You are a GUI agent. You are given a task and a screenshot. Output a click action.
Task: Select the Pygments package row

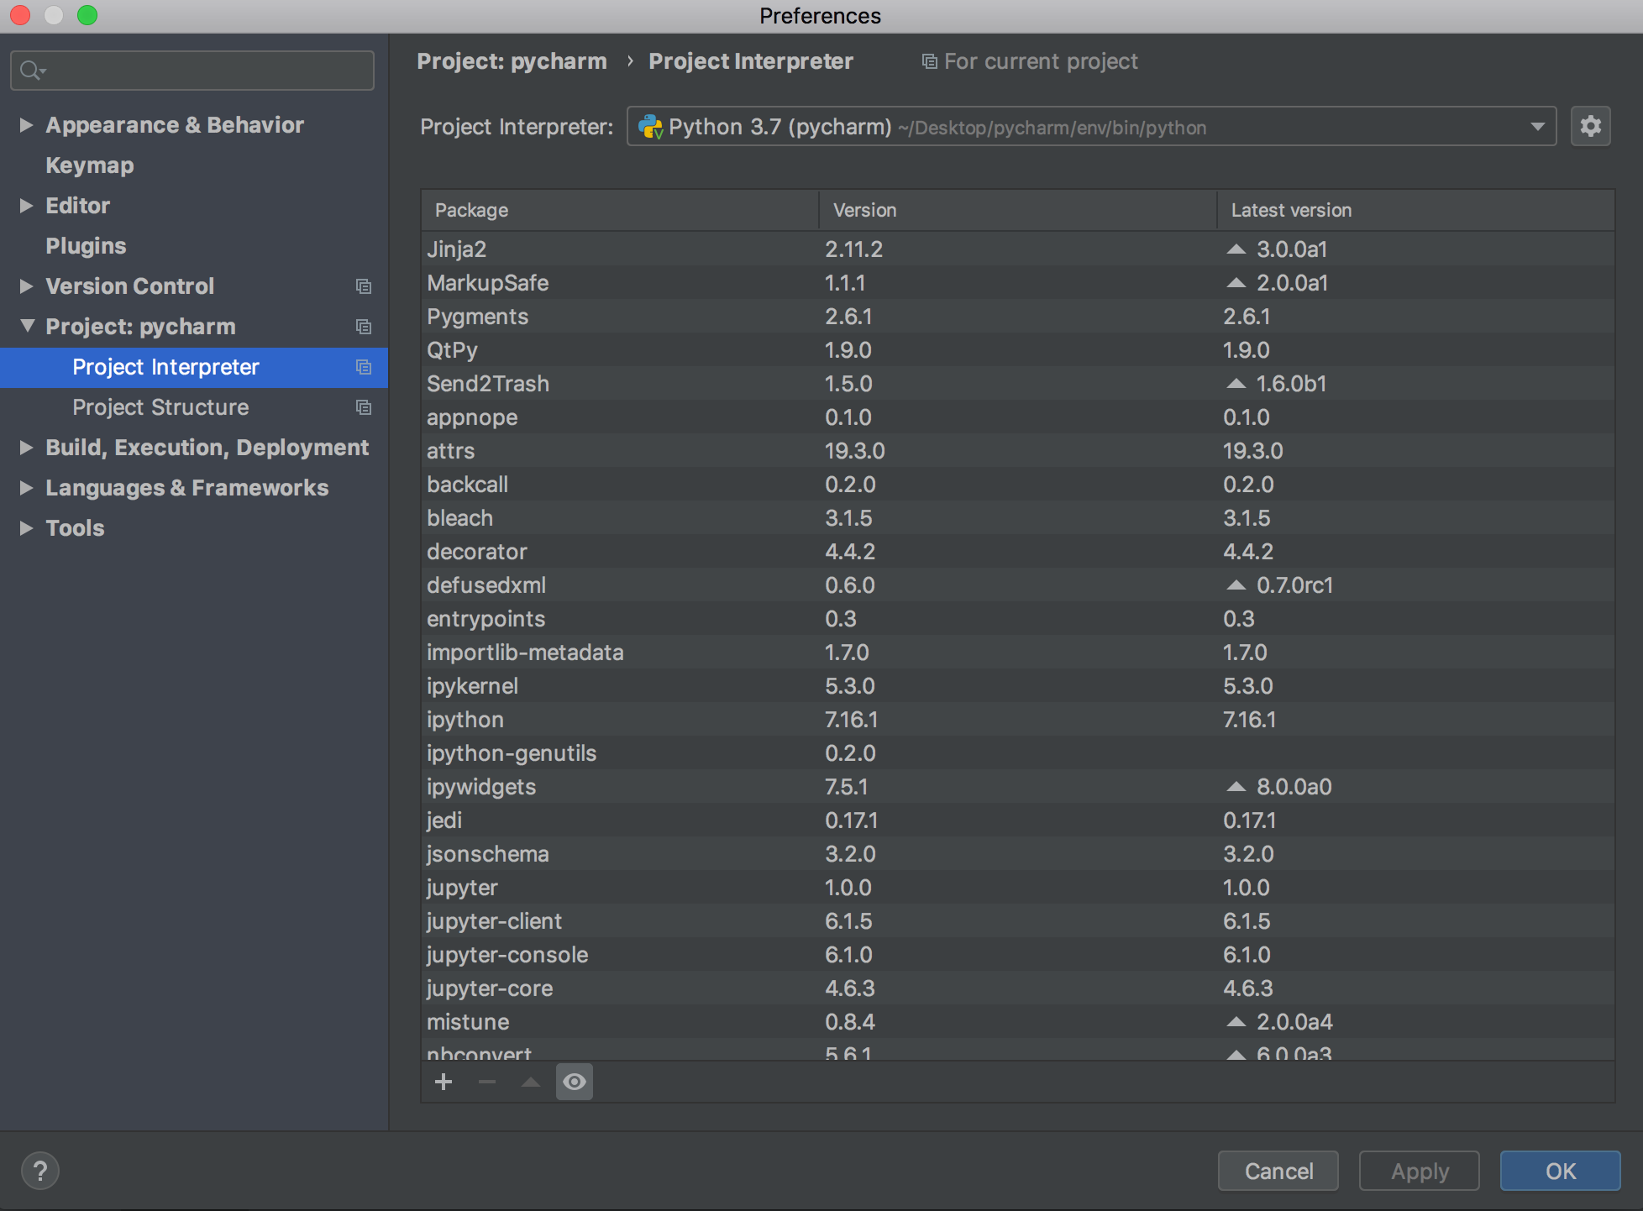click(x=1018, y=317)
